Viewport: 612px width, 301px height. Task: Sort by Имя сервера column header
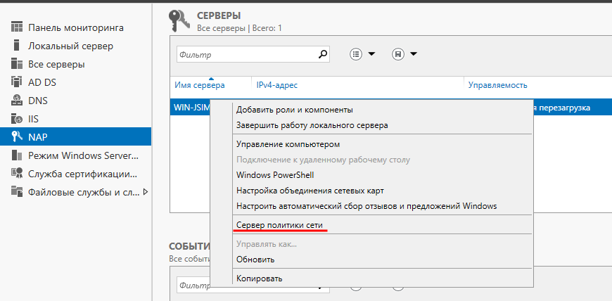click(x=199, y=85)
